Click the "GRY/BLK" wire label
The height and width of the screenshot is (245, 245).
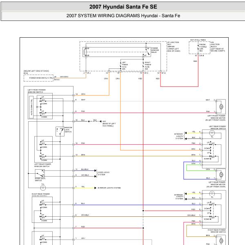tap(85, 175)
